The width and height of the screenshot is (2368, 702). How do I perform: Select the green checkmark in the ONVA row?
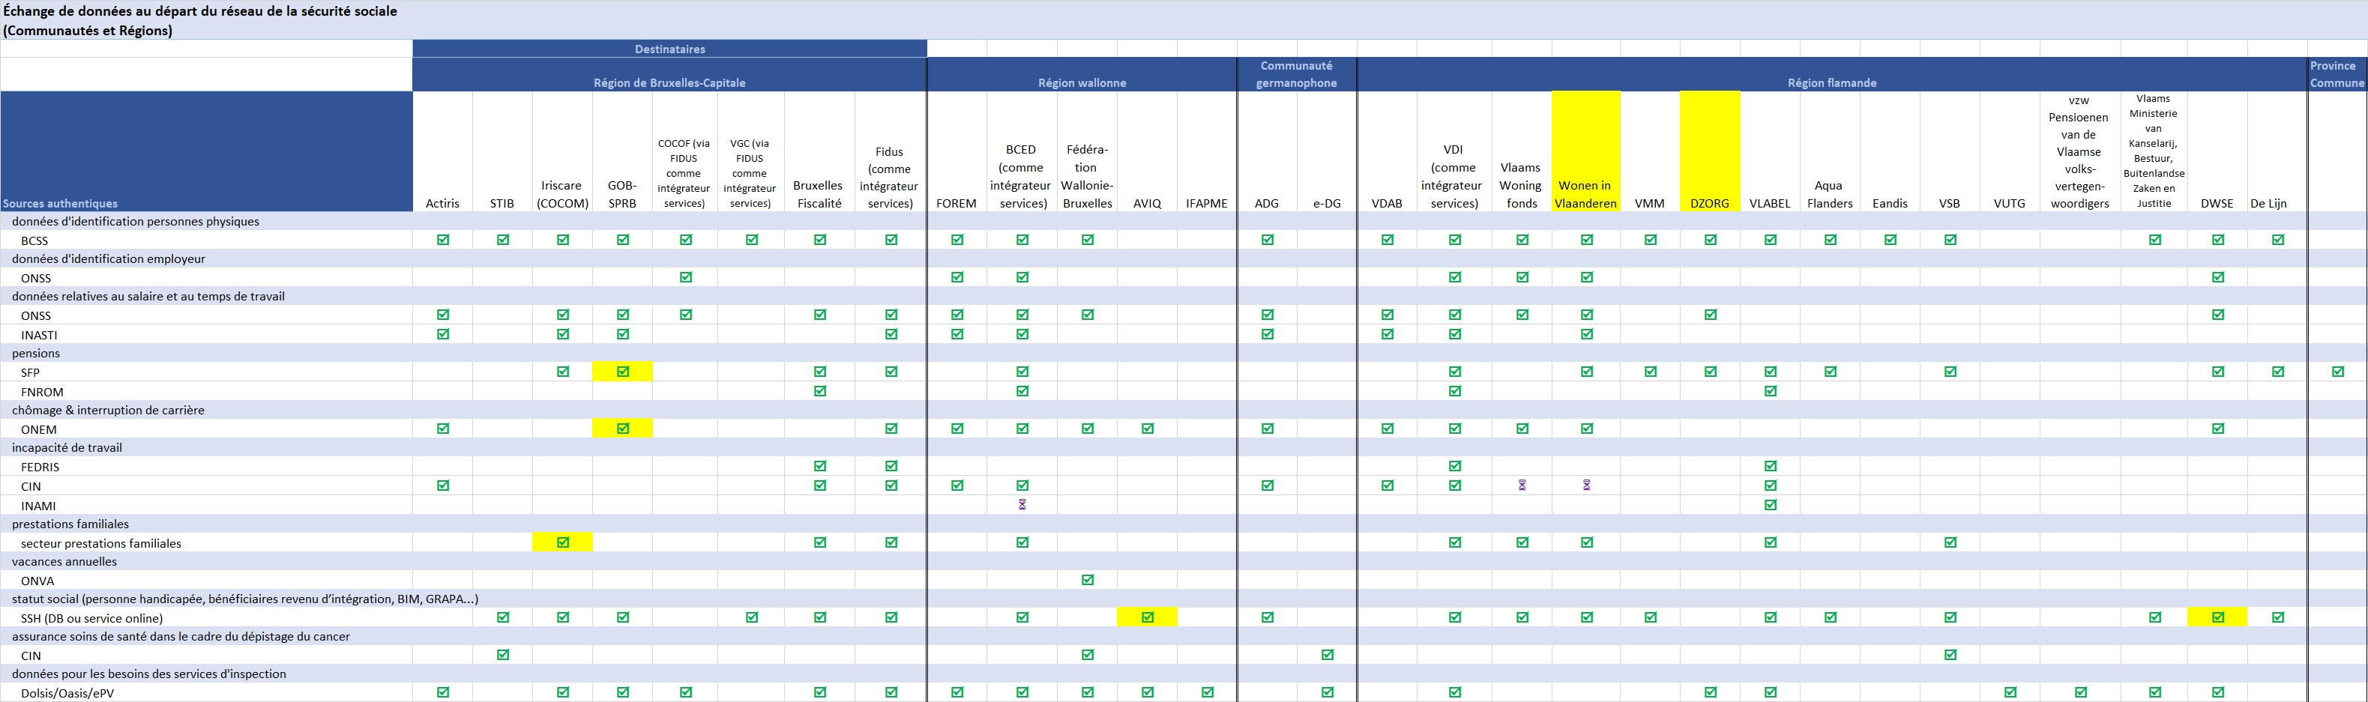click(1088, 580)
